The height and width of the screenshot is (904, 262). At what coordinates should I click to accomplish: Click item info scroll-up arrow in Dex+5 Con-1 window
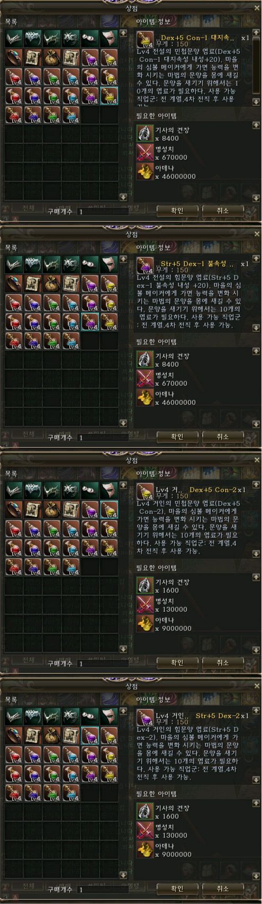tap(256, 33)
